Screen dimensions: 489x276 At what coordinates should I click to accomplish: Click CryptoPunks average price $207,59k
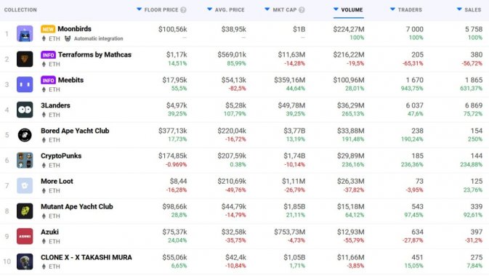tap(232, 156)
